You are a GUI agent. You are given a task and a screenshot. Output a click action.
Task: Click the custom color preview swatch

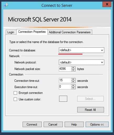coord(63,99)
